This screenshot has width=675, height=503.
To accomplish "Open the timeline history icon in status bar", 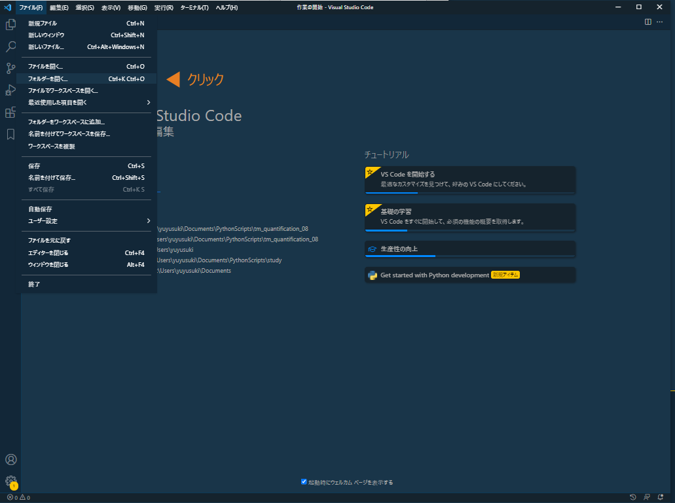I will pos(633,497).
